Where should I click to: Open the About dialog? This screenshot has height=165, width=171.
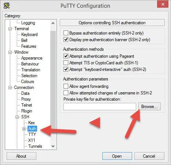click(x=21, y=156)
